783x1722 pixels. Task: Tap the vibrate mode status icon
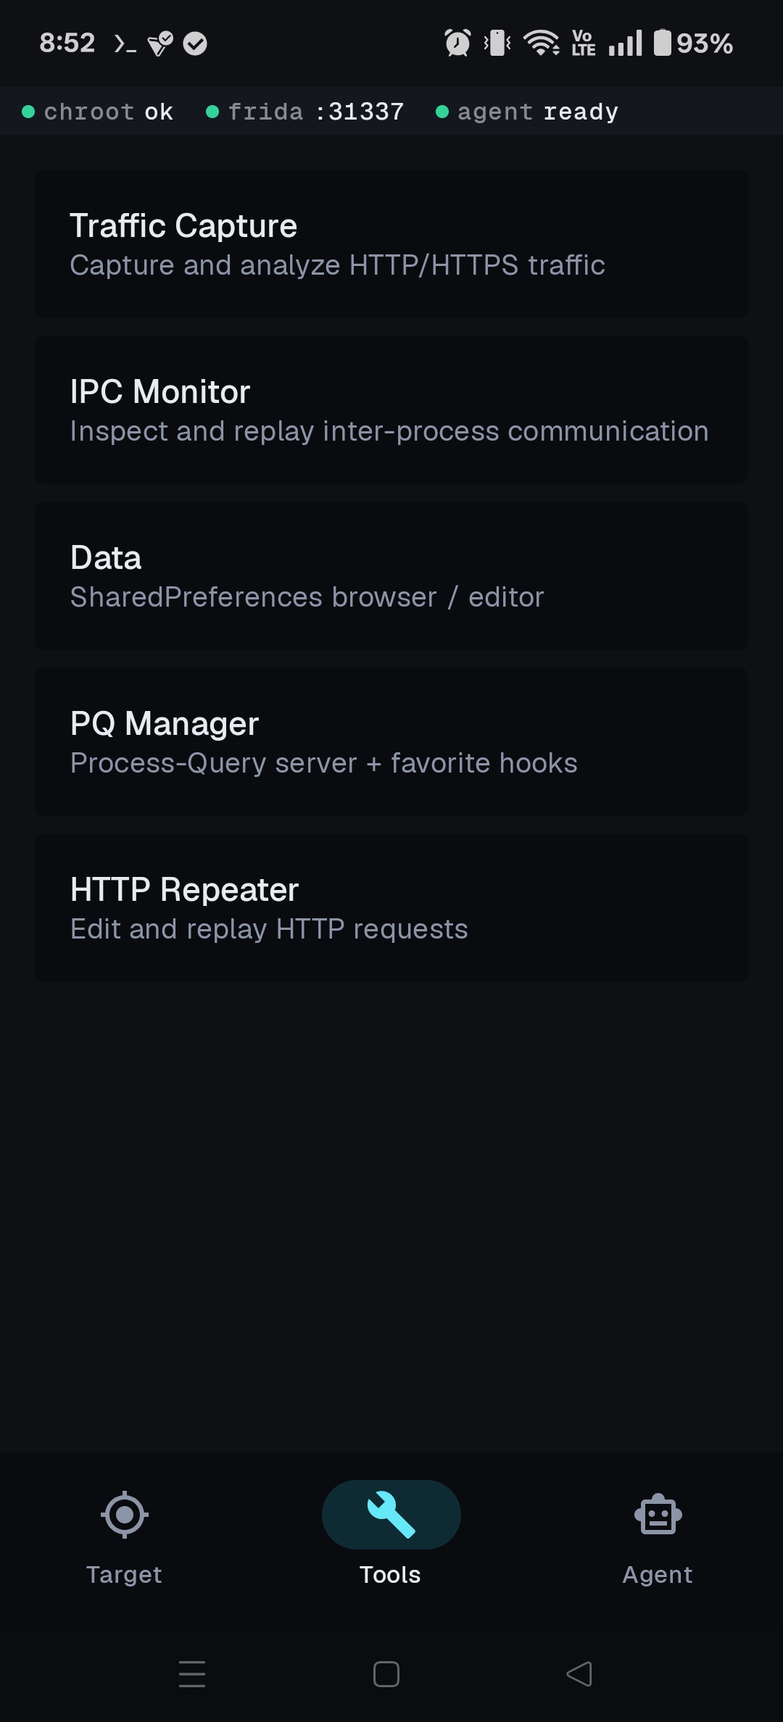[x=497, y=43]
